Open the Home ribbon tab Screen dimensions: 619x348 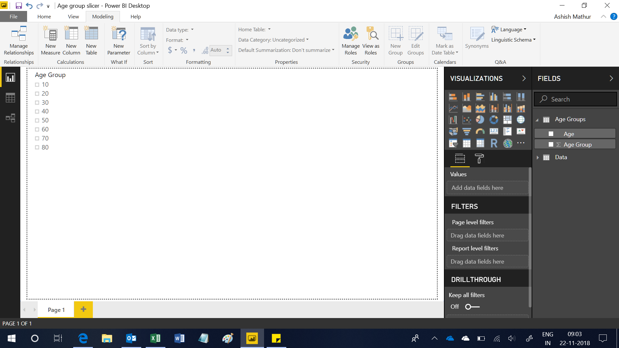tap(44, 17)
